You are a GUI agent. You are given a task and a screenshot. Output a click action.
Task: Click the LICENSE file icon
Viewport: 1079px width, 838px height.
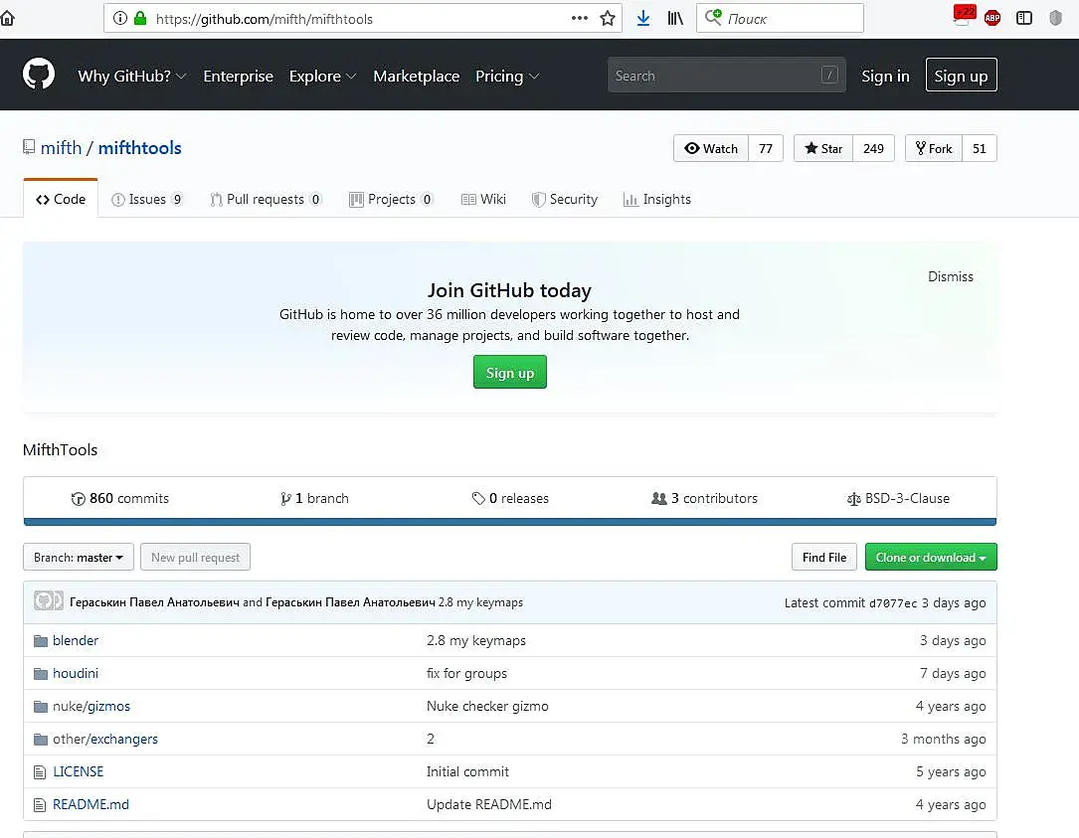40,772
